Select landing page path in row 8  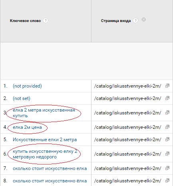(128, 181)
